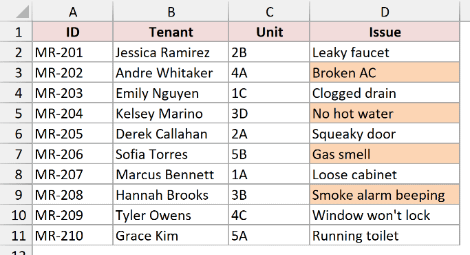The image size is (470, 255).
Task: Select the Jessica Ramirez tenant cell
Action: 171,52
